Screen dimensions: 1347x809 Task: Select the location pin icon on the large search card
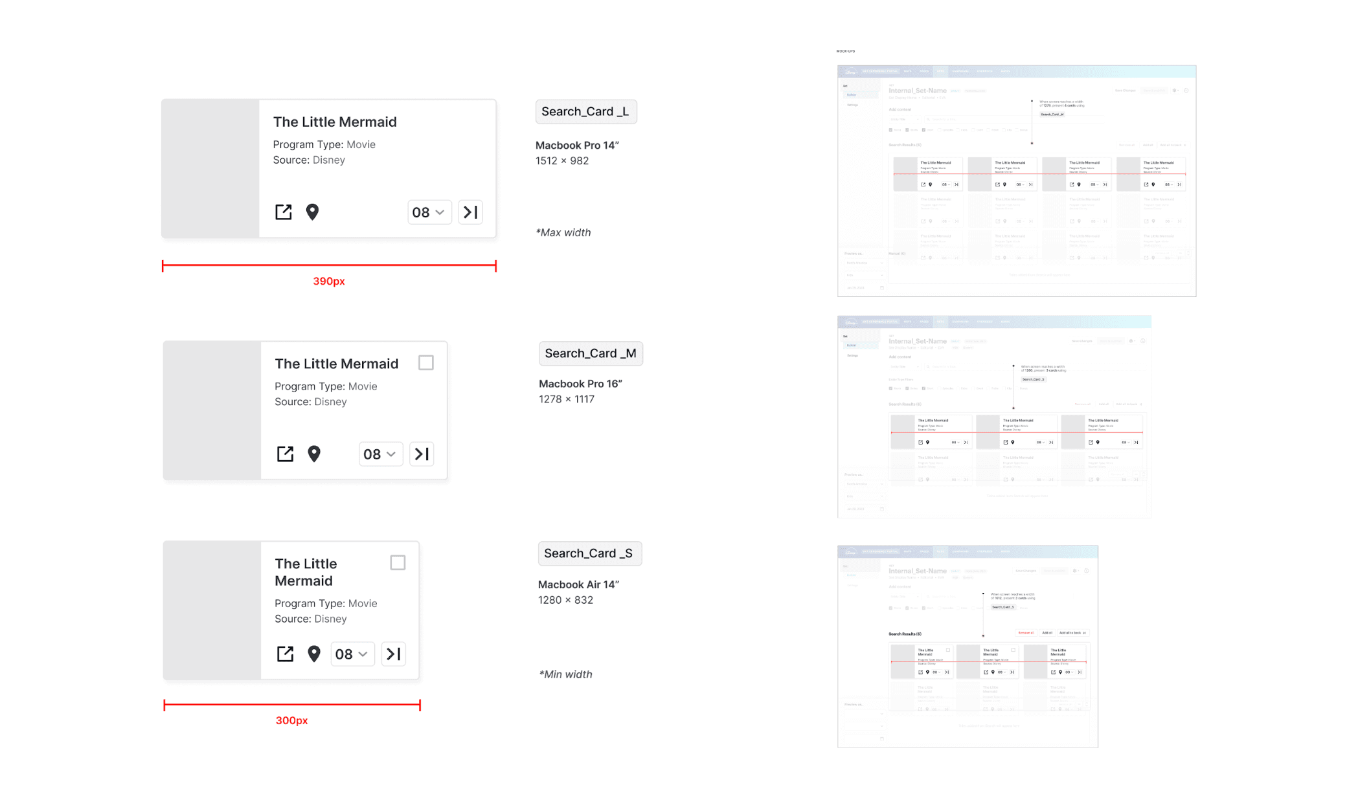tap(313, 212)
